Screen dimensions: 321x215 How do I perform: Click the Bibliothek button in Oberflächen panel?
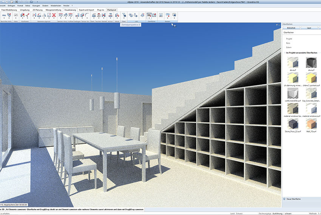click(291, 28)
